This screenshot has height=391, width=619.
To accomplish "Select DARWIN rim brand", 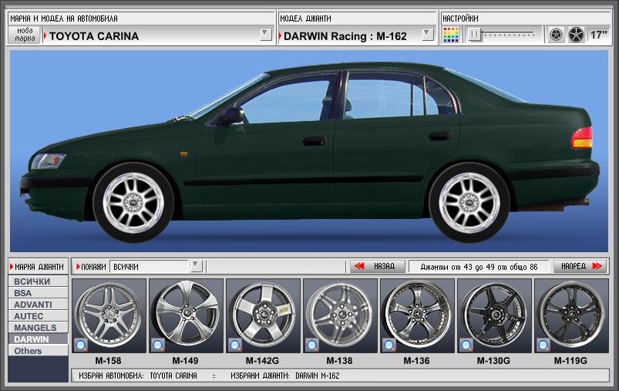I will pos(38,339).
